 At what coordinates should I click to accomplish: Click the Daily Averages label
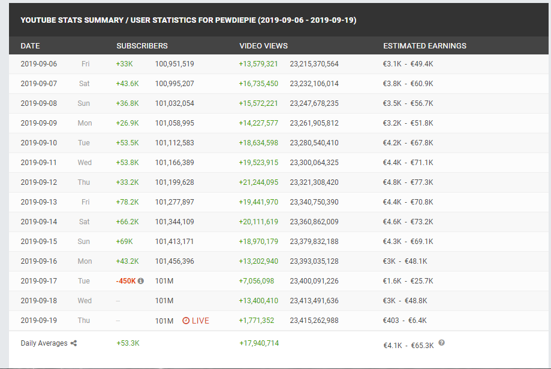point(44,343)
